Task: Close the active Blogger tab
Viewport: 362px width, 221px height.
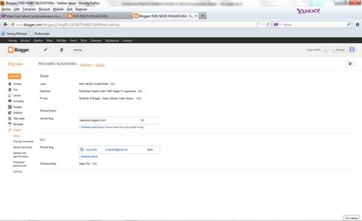Action: point(196,16)
